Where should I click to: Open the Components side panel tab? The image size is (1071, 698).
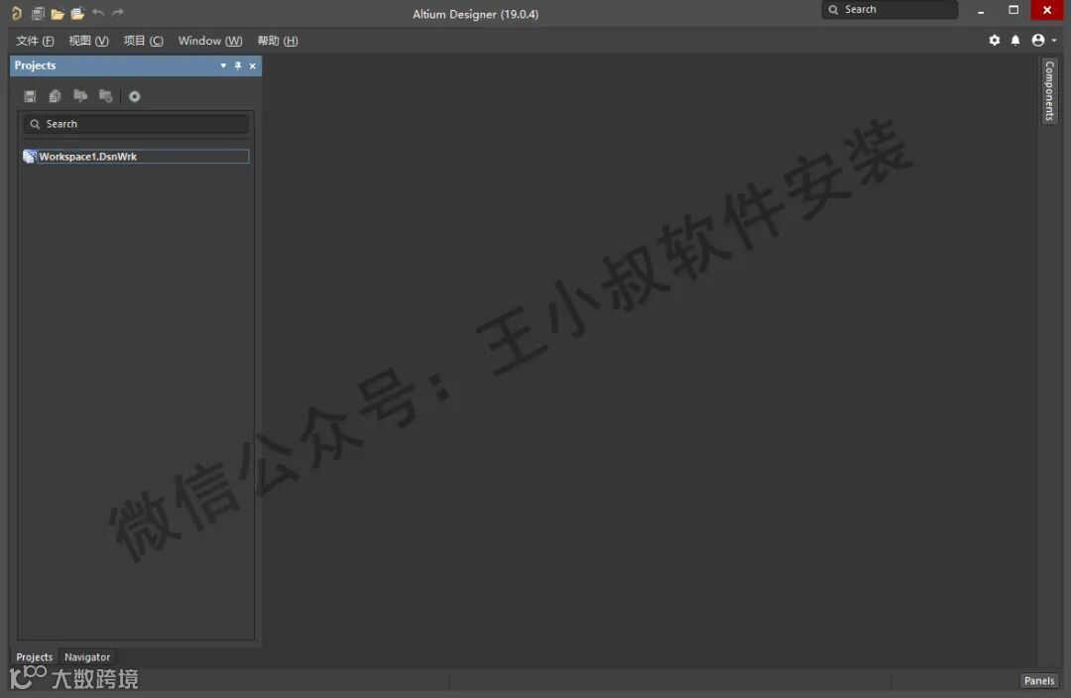1050,90
